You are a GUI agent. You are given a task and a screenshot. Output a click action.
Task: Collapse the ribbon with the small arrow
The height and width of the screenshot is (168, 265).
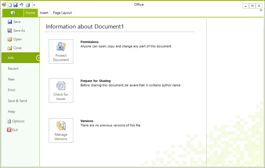pyautogui.click(x=261, y=10)
